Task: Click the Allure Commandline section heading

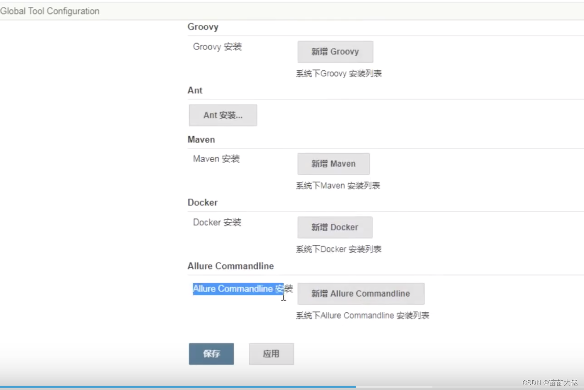Action: point(231,266)
